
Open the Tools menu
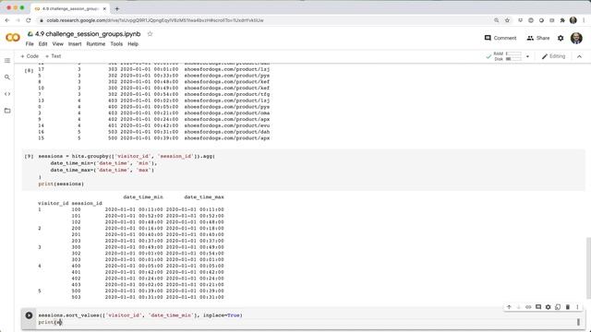116,44
